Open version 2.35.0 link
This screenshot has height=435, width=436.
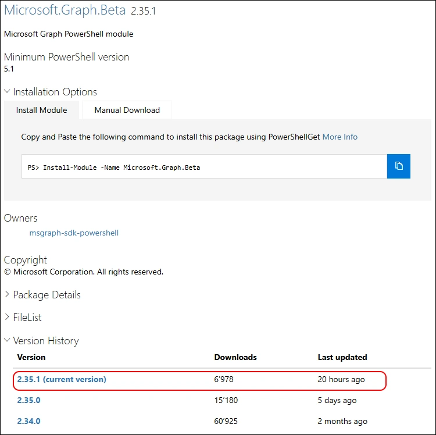click(x=28, y=400)
